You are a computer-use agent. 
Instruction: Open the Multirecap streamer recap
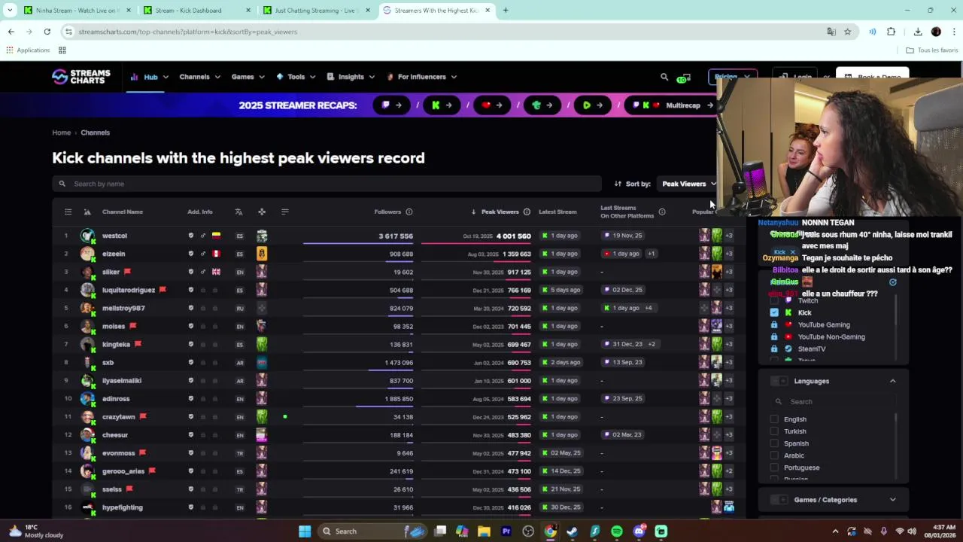click(x=673, y=105)
